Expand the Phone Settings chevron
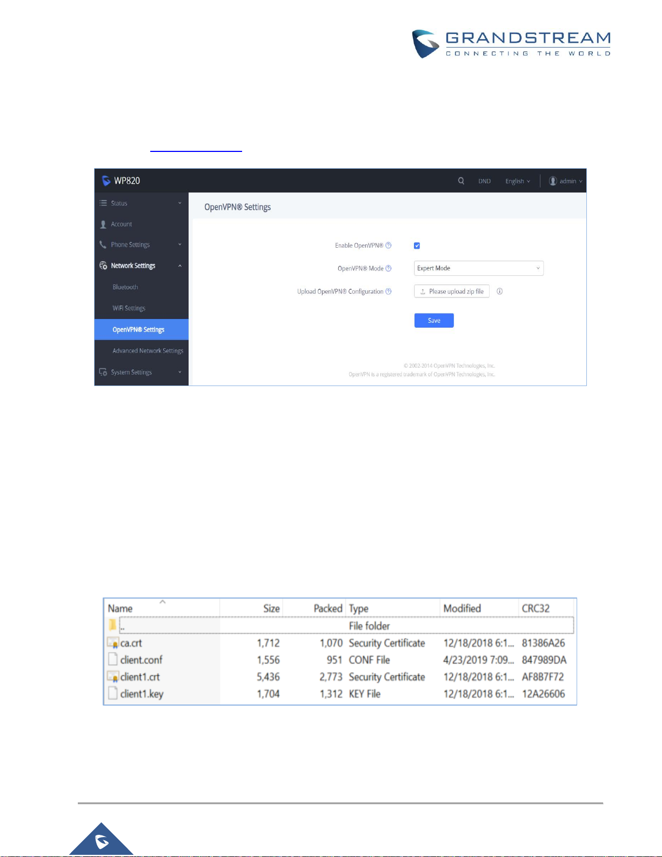The image size is (662, 857). pos(180,245)
